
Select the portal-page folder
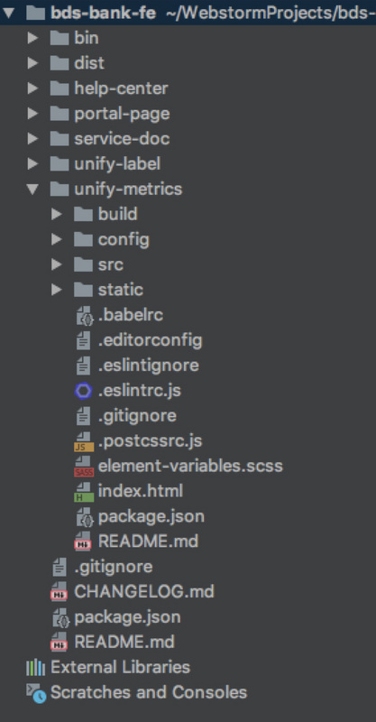(122, 114)
